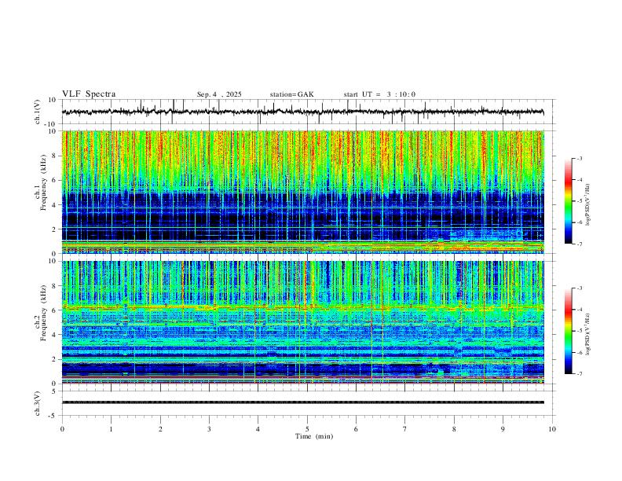Click the ch.1 voltage waveform trace
The height and width of the screenshot is (481, 622).
tap(302, 112)
